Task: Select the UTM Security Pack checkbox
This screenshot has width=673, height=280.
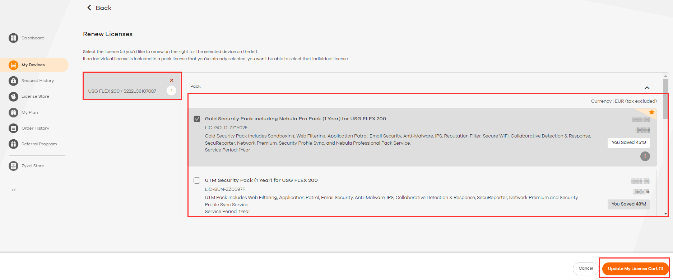Action: click(197, 180)
